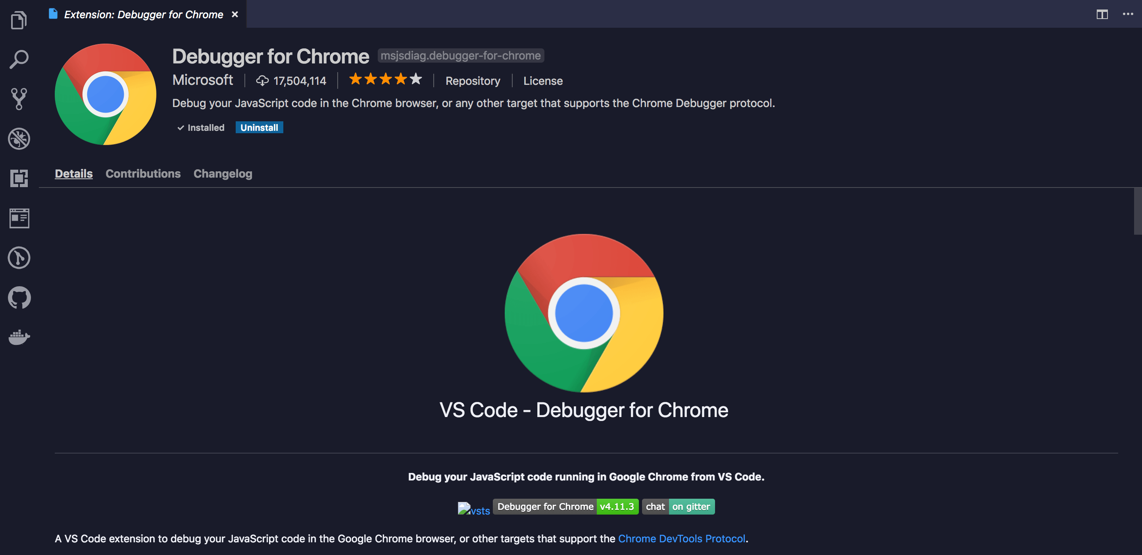Open the Browser Preview panel icon
The image size is (1142, 555).
pos(19,218)
